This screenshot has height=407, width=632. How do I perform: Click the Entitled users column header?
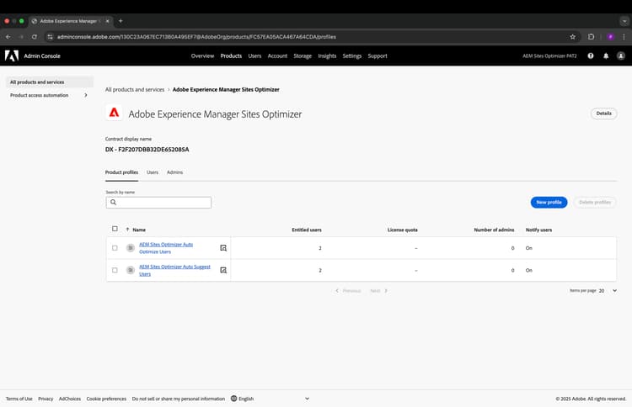coord(307,230)
